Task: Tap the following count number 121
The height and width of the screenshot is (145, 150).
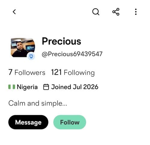Action: click(x=56, y=72)
